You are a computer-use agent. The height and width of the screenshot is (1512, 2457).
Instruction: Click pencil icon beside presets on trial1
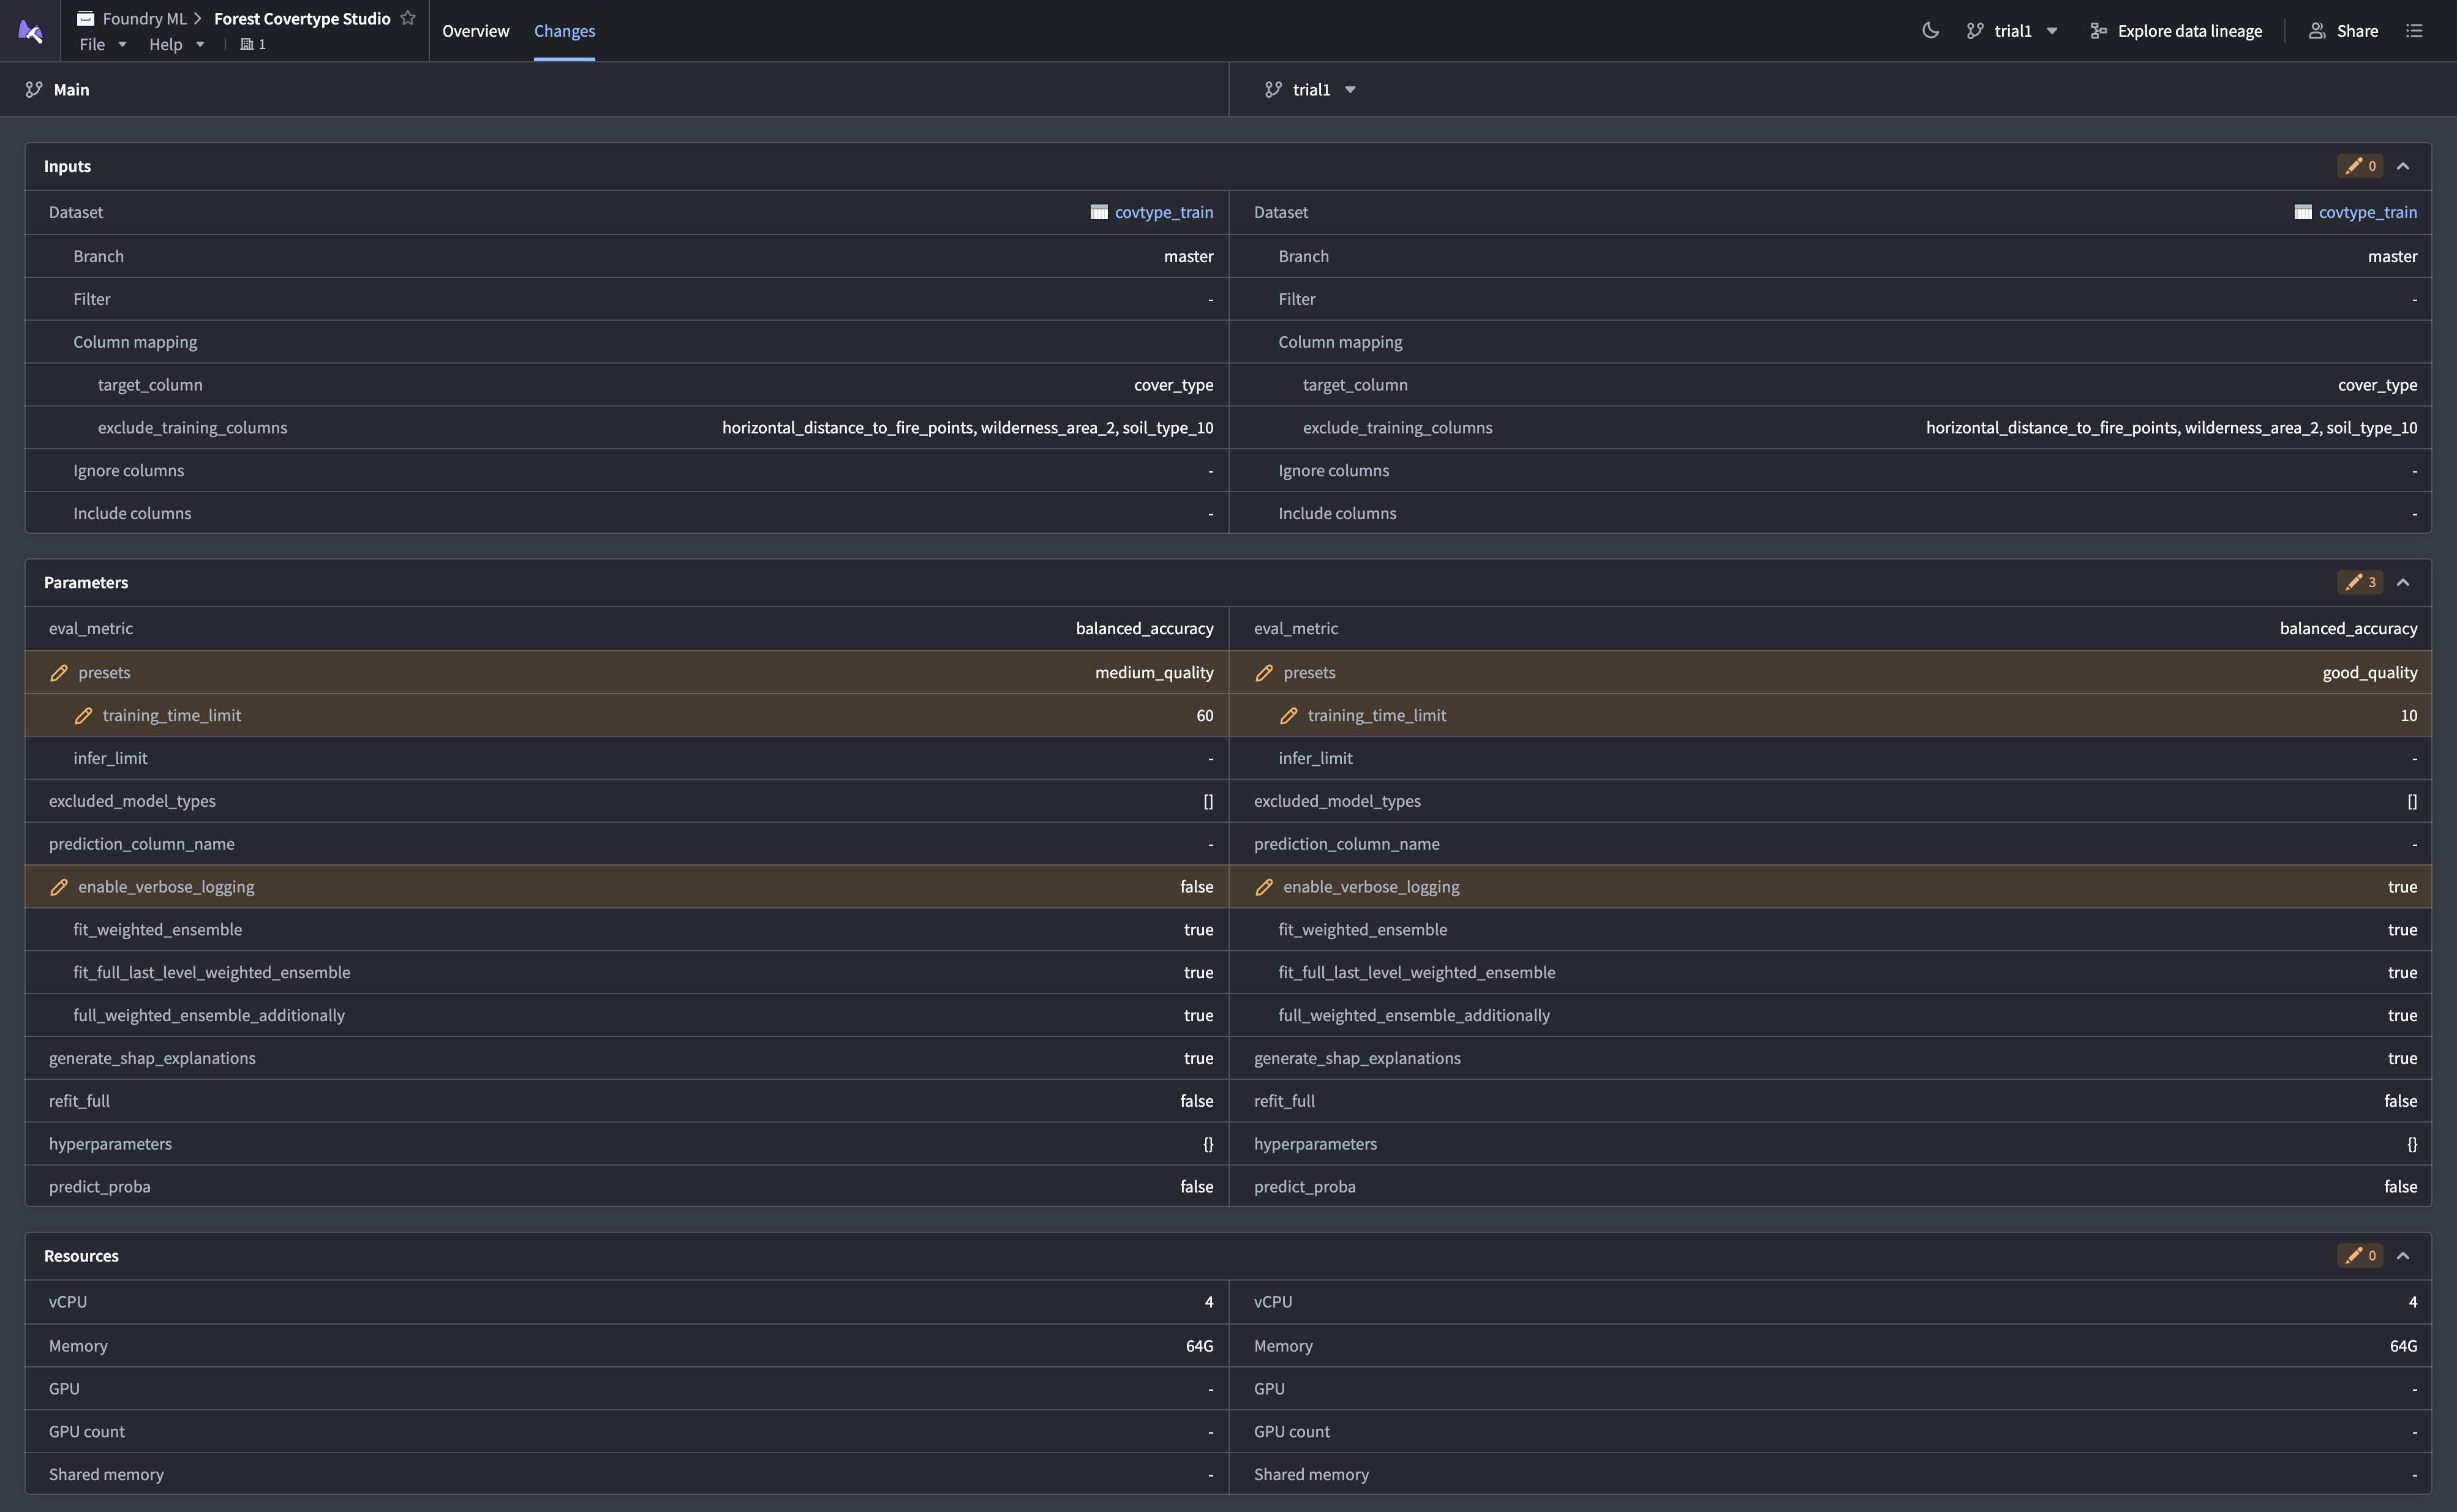pos(1265,673)
